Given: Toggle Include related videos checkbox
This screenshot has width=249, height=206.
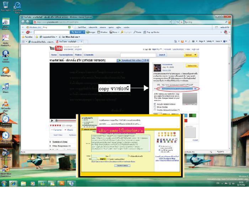Looking at the screenshot, I should click(x=155, y=104).
